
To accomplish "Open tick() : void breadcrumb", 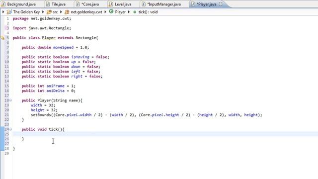I will 148,12.
